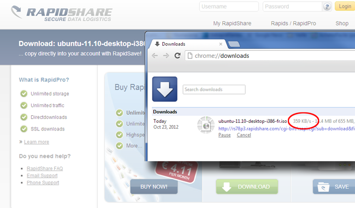
Task: Focus the Search downloads field
Action: click(214, 90)
